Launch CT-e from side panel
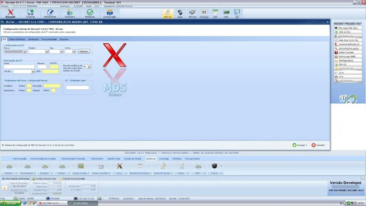The image size is (366, 206). [x=348, y=77]
